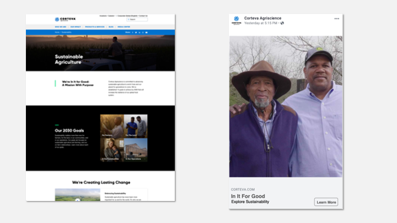Click the Yesterday at 5:15 PM timestamp
The image size is (397, 223).
260,23
